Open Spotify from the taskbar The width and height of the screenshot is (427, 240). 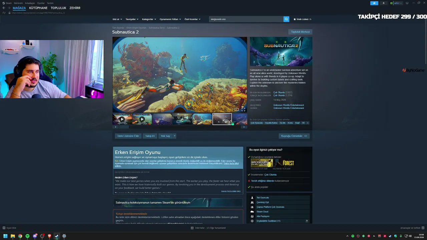[x=27, y=236]
